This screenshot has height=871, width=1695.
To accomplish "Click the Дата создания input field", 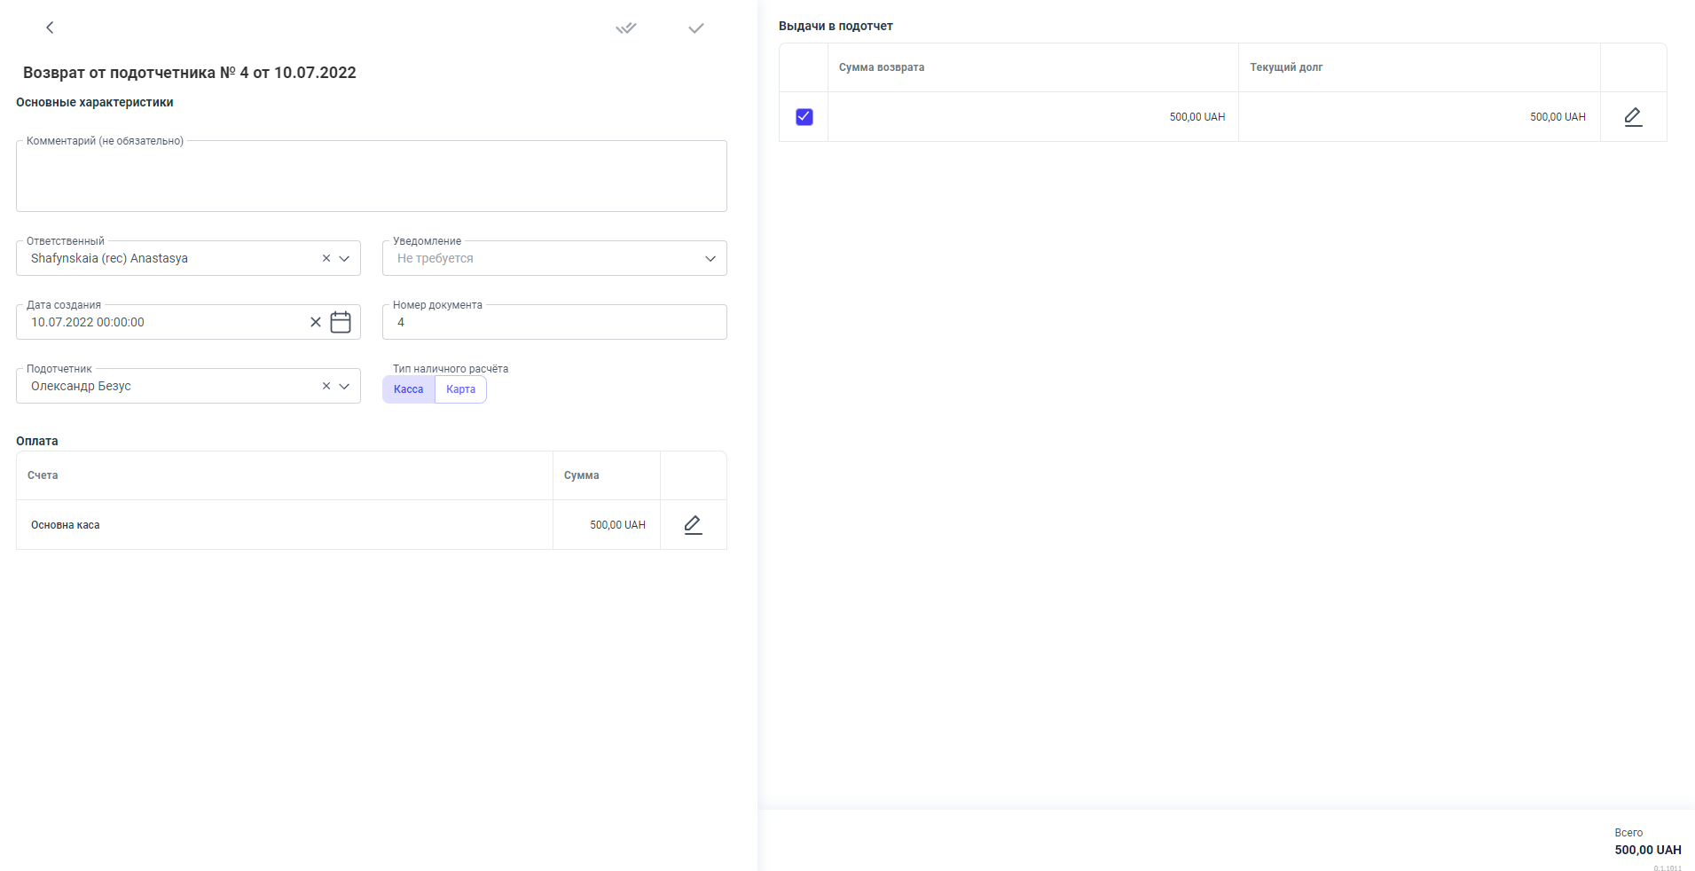I will tap(160, 322).
